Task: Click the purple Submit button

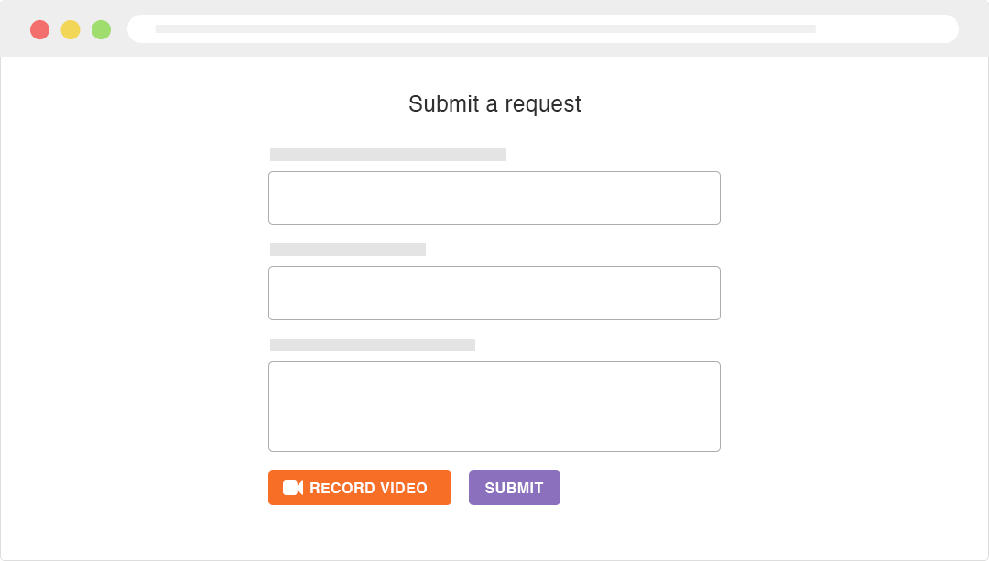Action: pyautogui.click(x=514, y=488)
